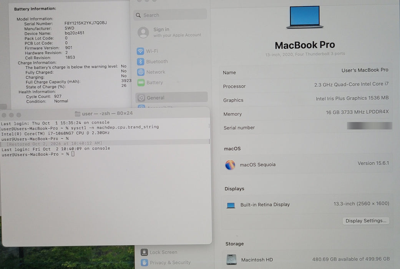Click the Full Charge Capacity value 3923
400x269 pixels.
(126, 81)
